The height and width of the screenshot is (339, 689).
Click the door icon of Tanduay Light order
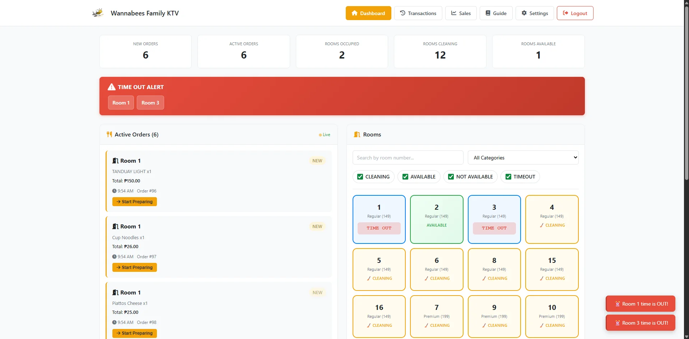[115, 161]
